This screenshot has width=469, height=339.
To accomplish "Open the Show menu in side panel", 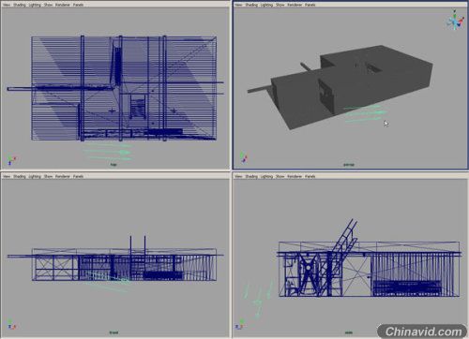I will (x=280, y=176).
